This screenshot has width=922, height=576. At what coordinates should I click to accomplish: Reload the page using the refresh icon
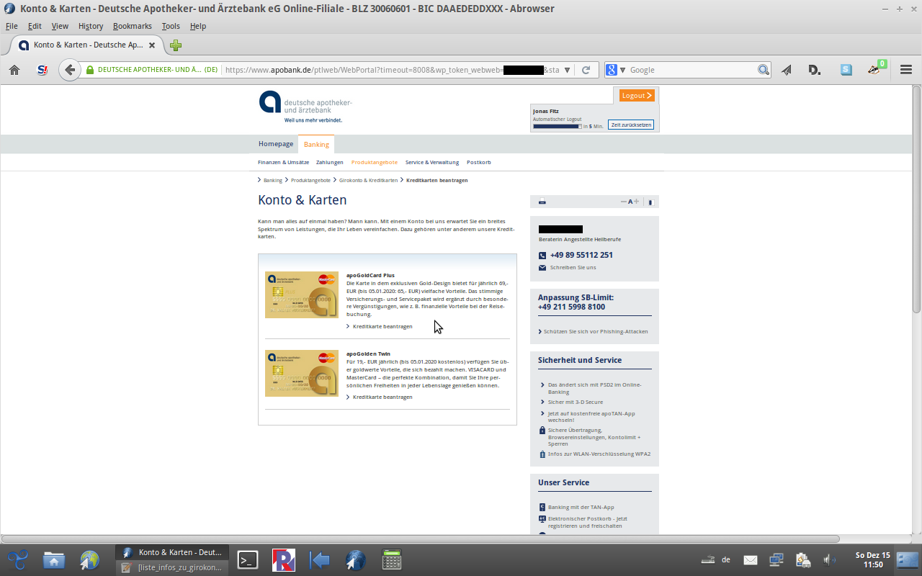586,70
